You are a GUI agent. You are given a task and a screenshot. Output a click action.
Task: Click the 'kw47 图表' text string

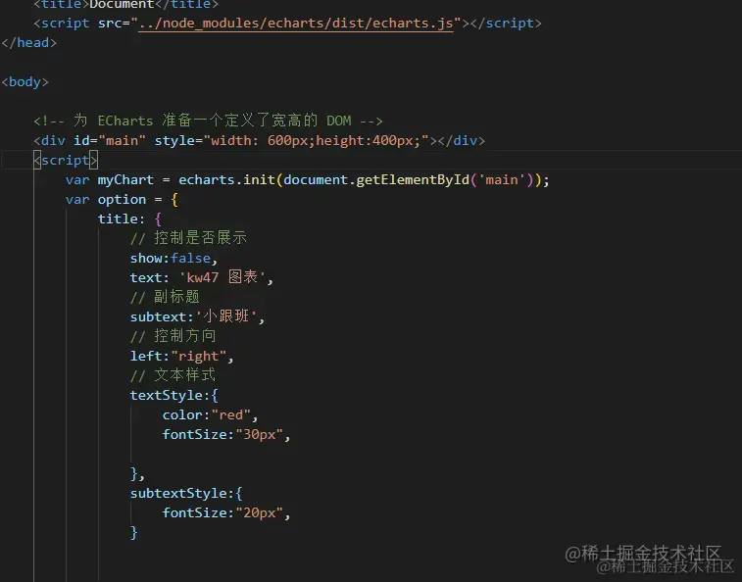pos(222,277)
